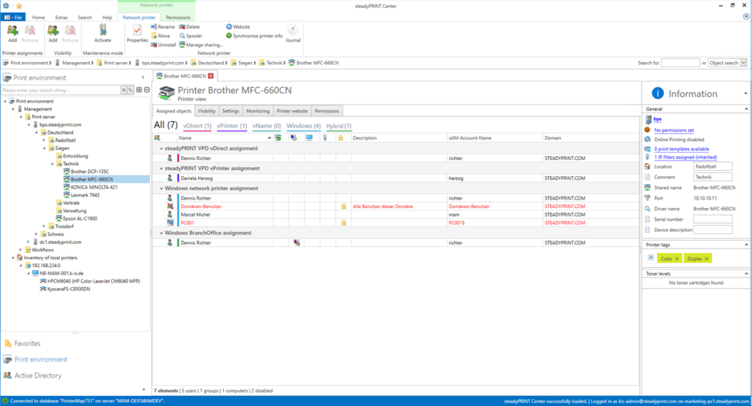Open the Visibility tab

pyautogui.click(x=207, y=111)
